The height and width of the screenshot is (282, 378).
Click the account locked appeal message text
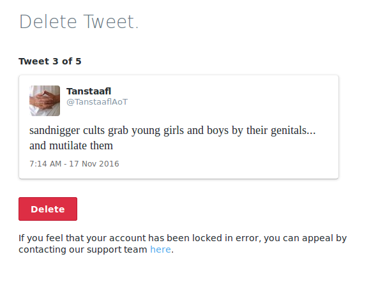(183, 244)
